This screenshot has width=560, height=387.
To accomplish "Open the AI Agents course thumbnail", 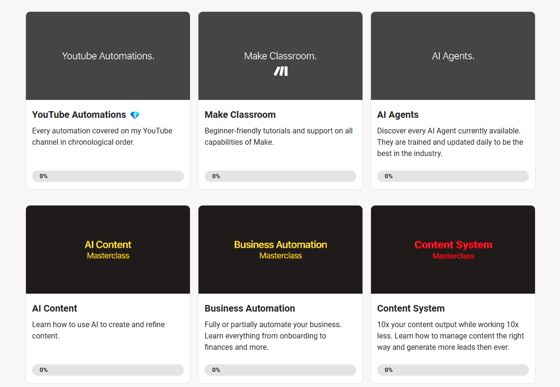I will click(453, 56).
